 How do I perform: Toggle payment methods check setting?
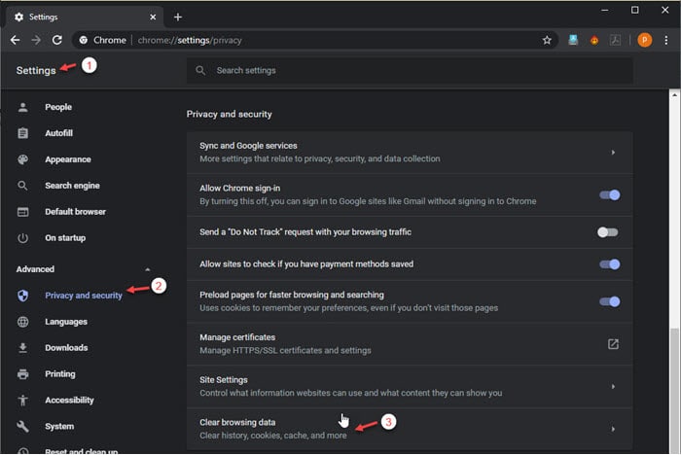pos(610,264)
